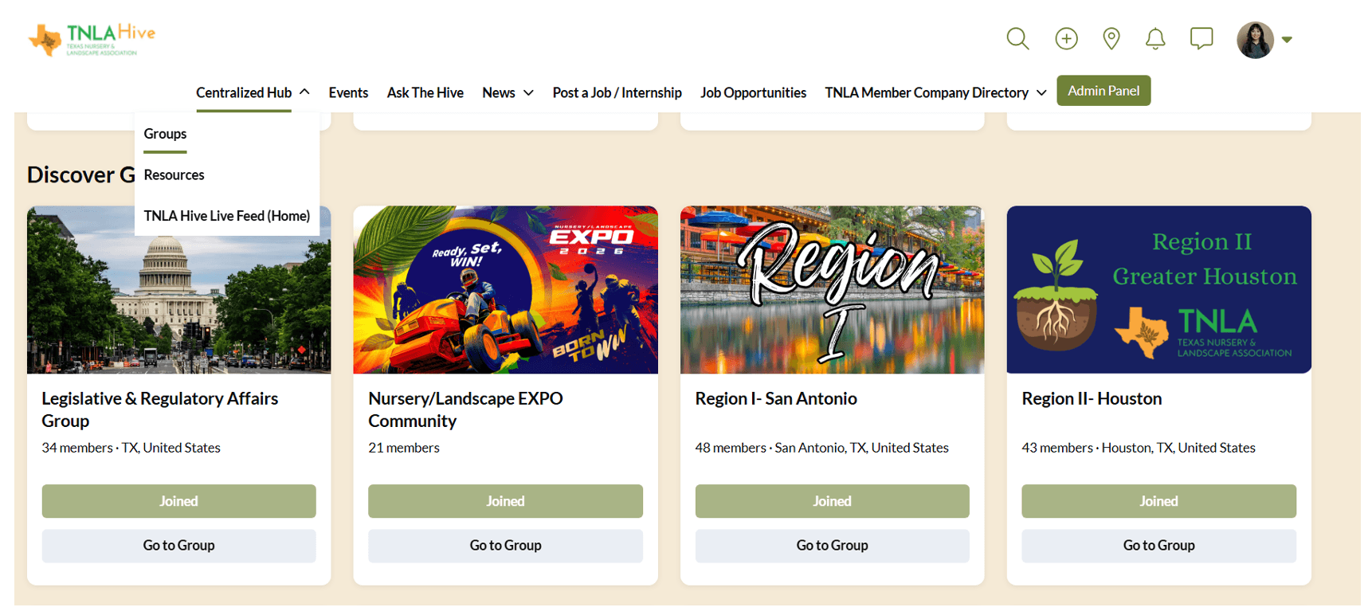Select TNLA Hive Live Feed (Home)
Image resolution: width=1372 pixels, height=615 pixels.
[227, 216]
